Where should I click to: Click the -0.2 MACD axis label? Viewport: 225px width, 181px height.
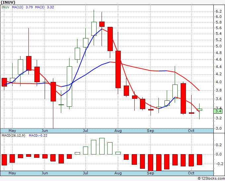[x=219, y=164]
